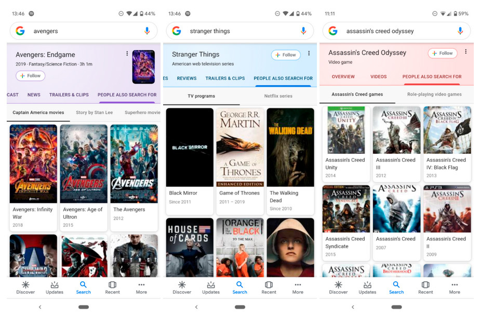Tap the back arrow below the assassin's creed screen

click(x=353, y=307)
